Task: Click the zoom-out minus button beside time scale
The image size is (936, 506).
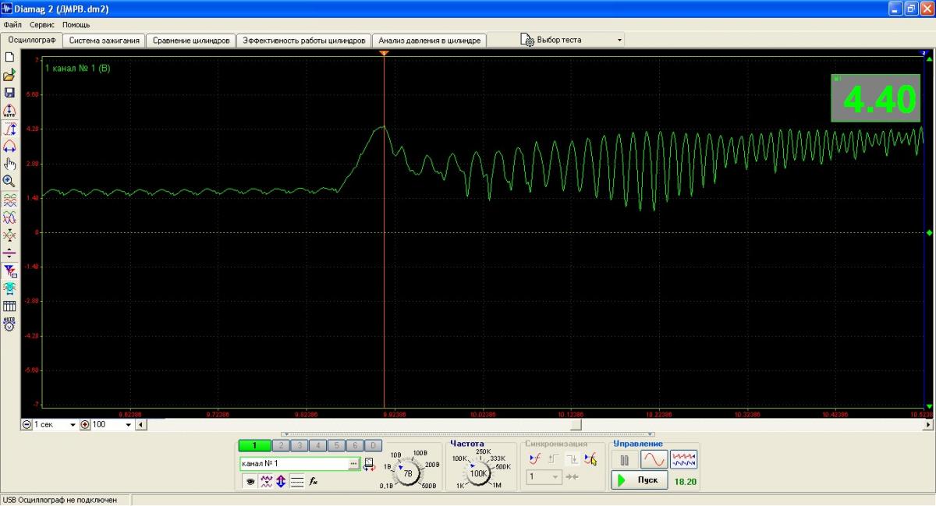Action: click(x=27, y=425)
